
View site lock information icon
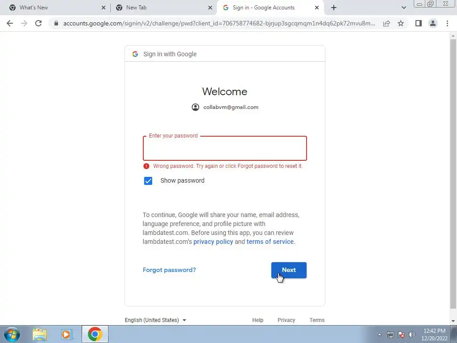point(56,23)
